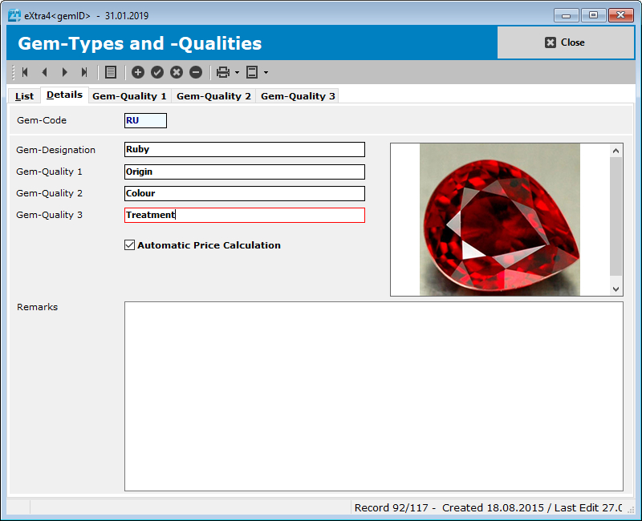Open the print function icon
642x521 pixels.
click(221, 72)
